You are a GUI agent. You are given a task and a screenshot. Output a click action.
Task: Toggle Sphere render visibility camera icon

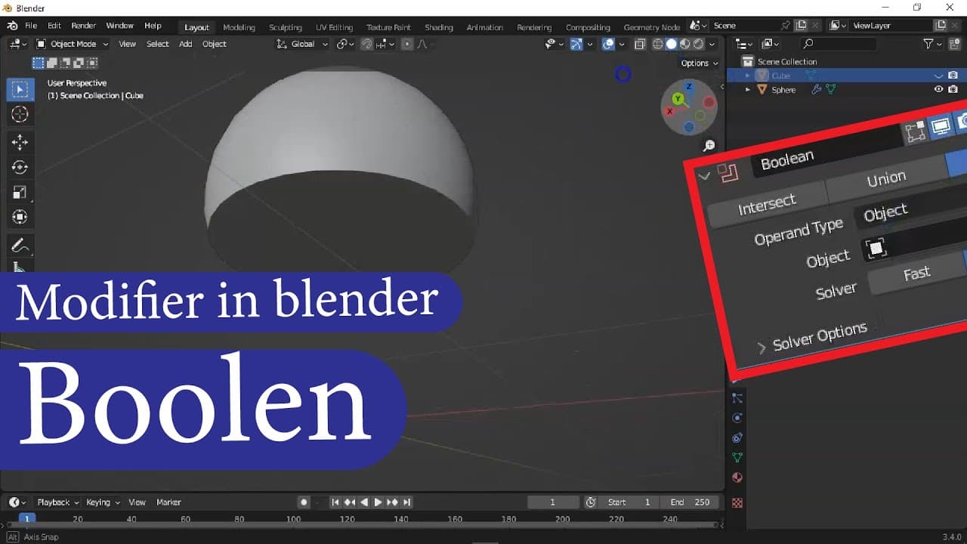[x=953, y=89]
